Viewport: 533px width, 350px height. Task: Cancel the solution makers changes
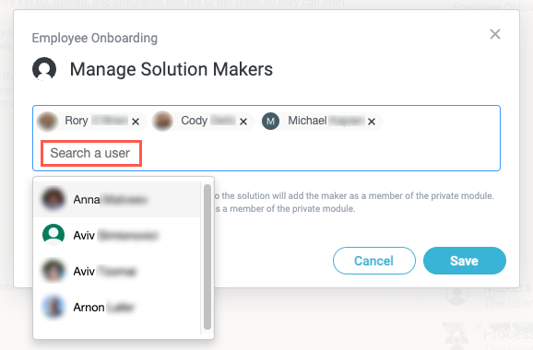(x=373, y=261)
